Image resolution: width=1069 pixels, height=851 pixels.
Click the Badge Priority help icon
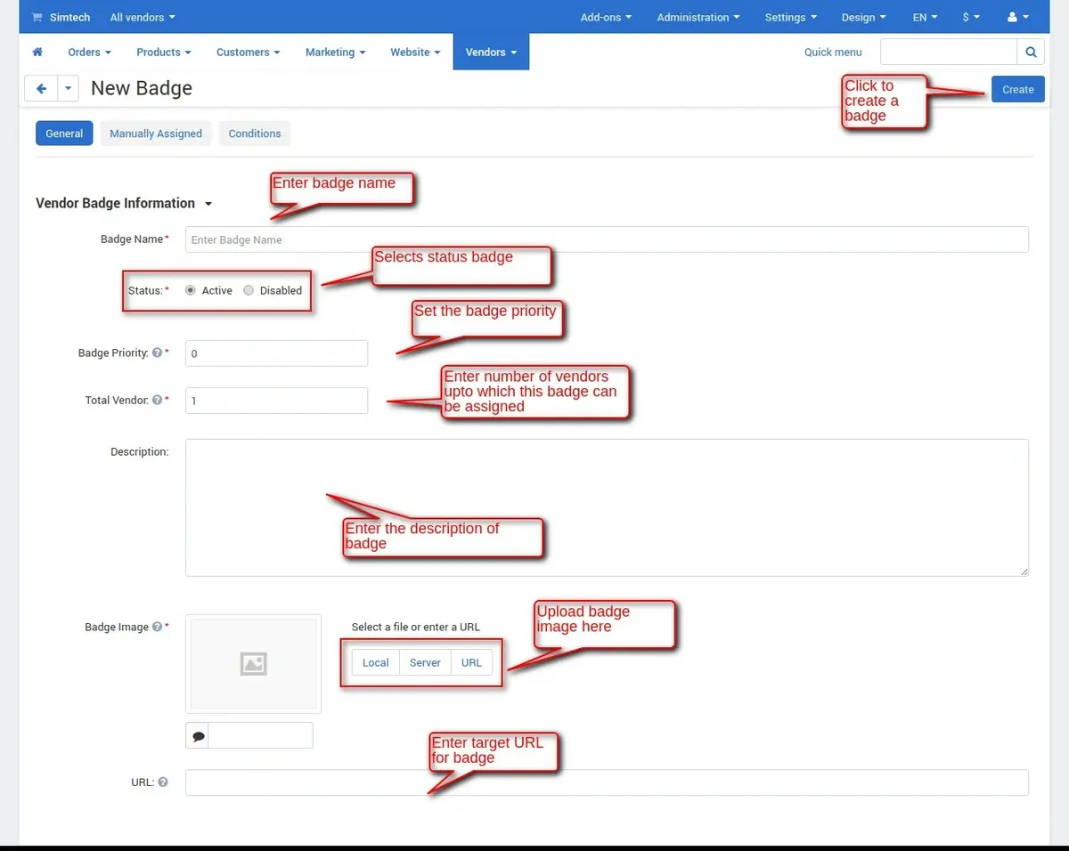tap(157, 353)
